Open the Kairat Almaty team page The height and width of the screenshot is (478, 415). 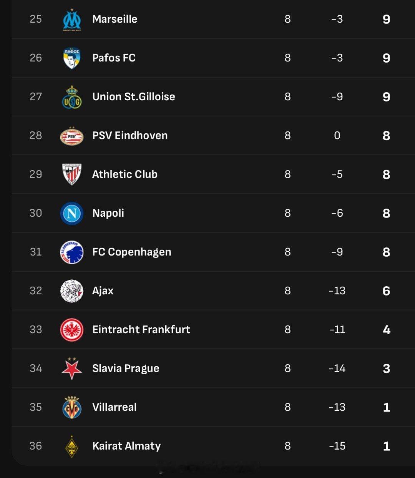(126, 446)
